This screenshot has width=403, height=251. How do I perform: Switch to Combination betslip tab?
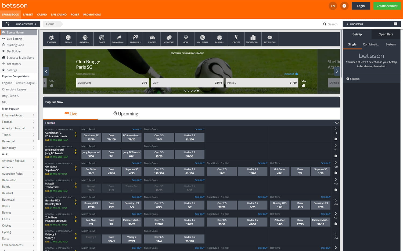(371, 44)
